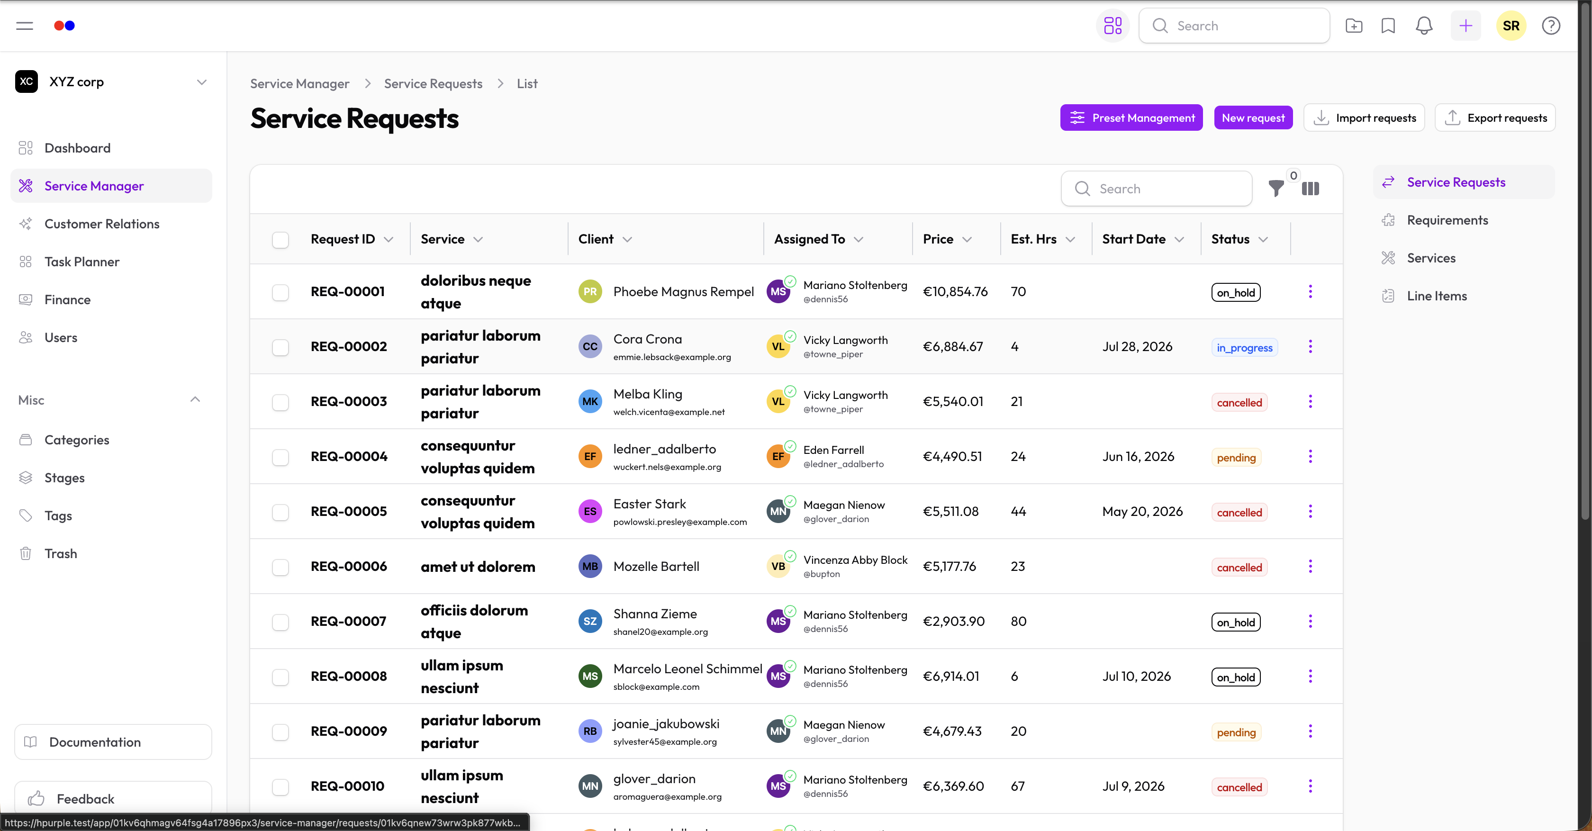Open row actions for REQ-00001
The height and width of the screenshot is (831, 1592).
(1310, 292)
